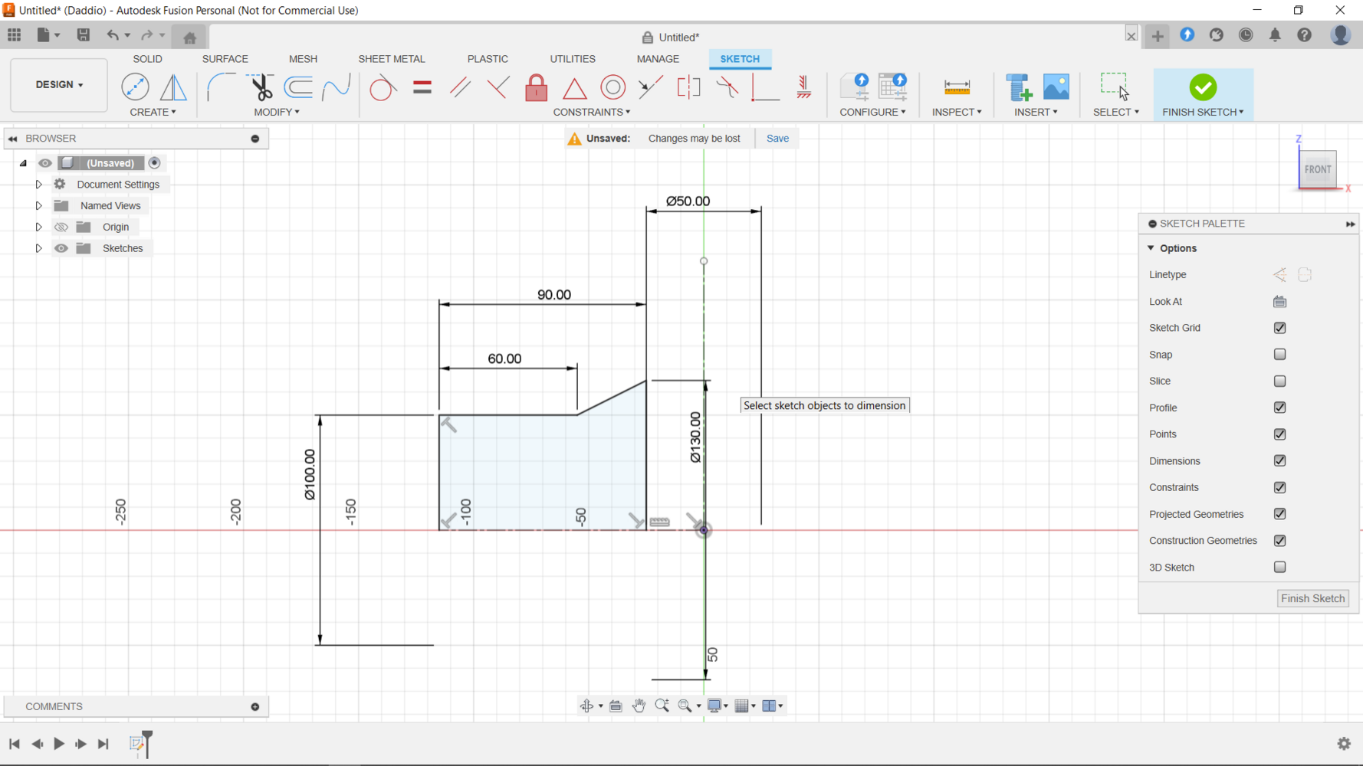Open the DESIGN workspace dropdown

click(59, 85)
